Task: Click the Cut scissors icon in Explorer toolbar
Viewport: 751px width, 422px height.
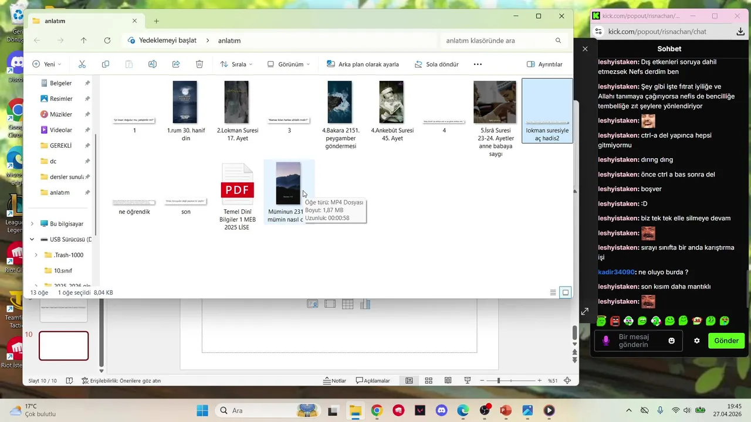Action: (x=82, y=64)
